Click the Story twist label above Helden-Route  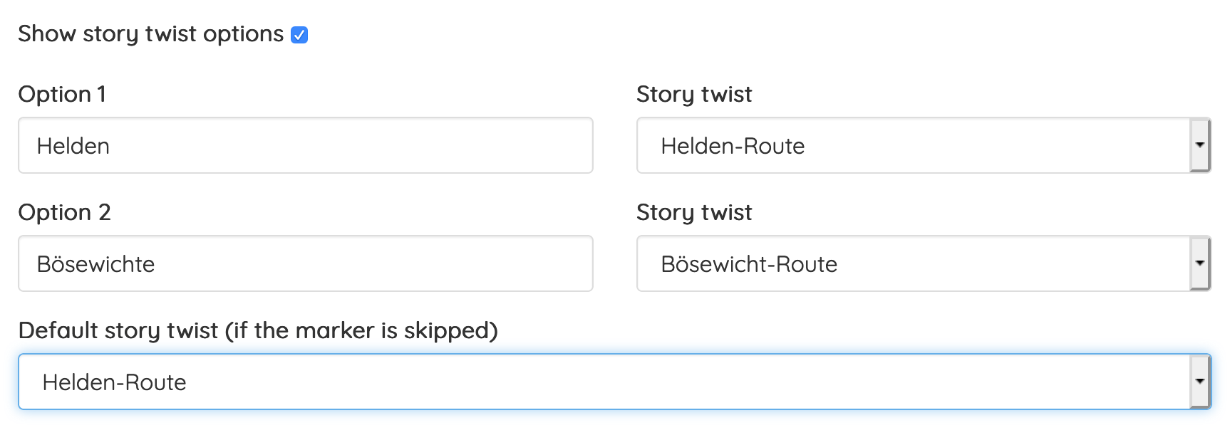coord(694,94)
